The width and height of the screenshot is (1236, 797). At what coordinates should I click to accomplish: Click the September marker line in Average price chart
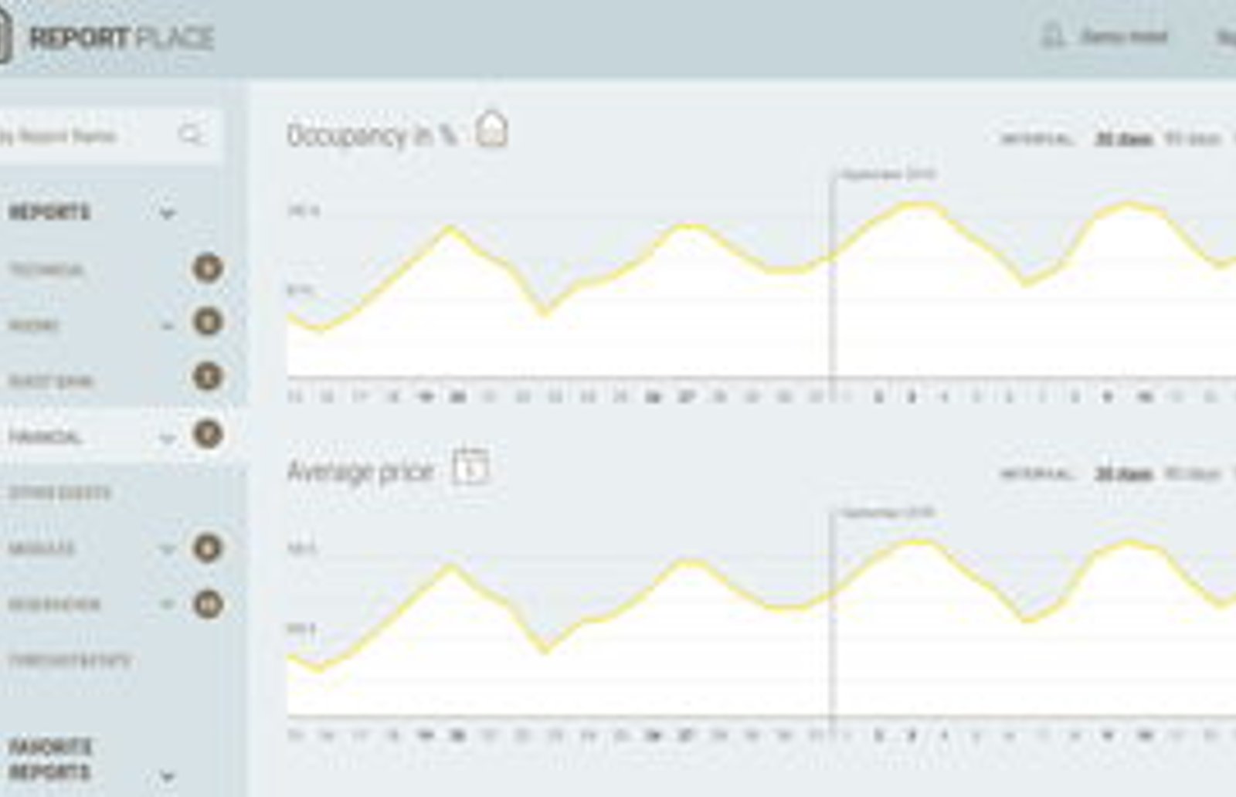coord(833,622)
